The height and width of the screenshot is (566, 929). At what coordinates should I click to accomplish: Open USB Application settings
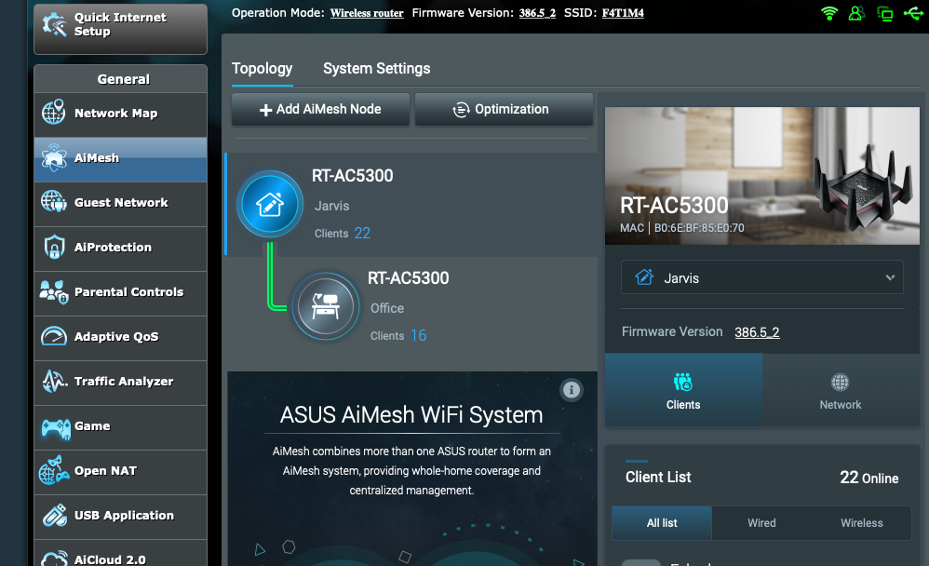(120, 518)
